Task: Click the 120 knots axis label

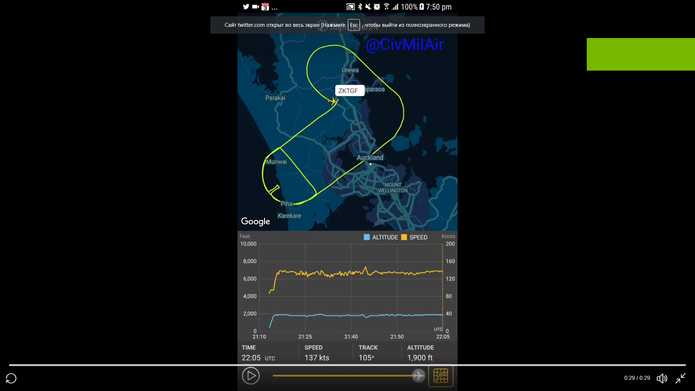Action: [450, 279]
